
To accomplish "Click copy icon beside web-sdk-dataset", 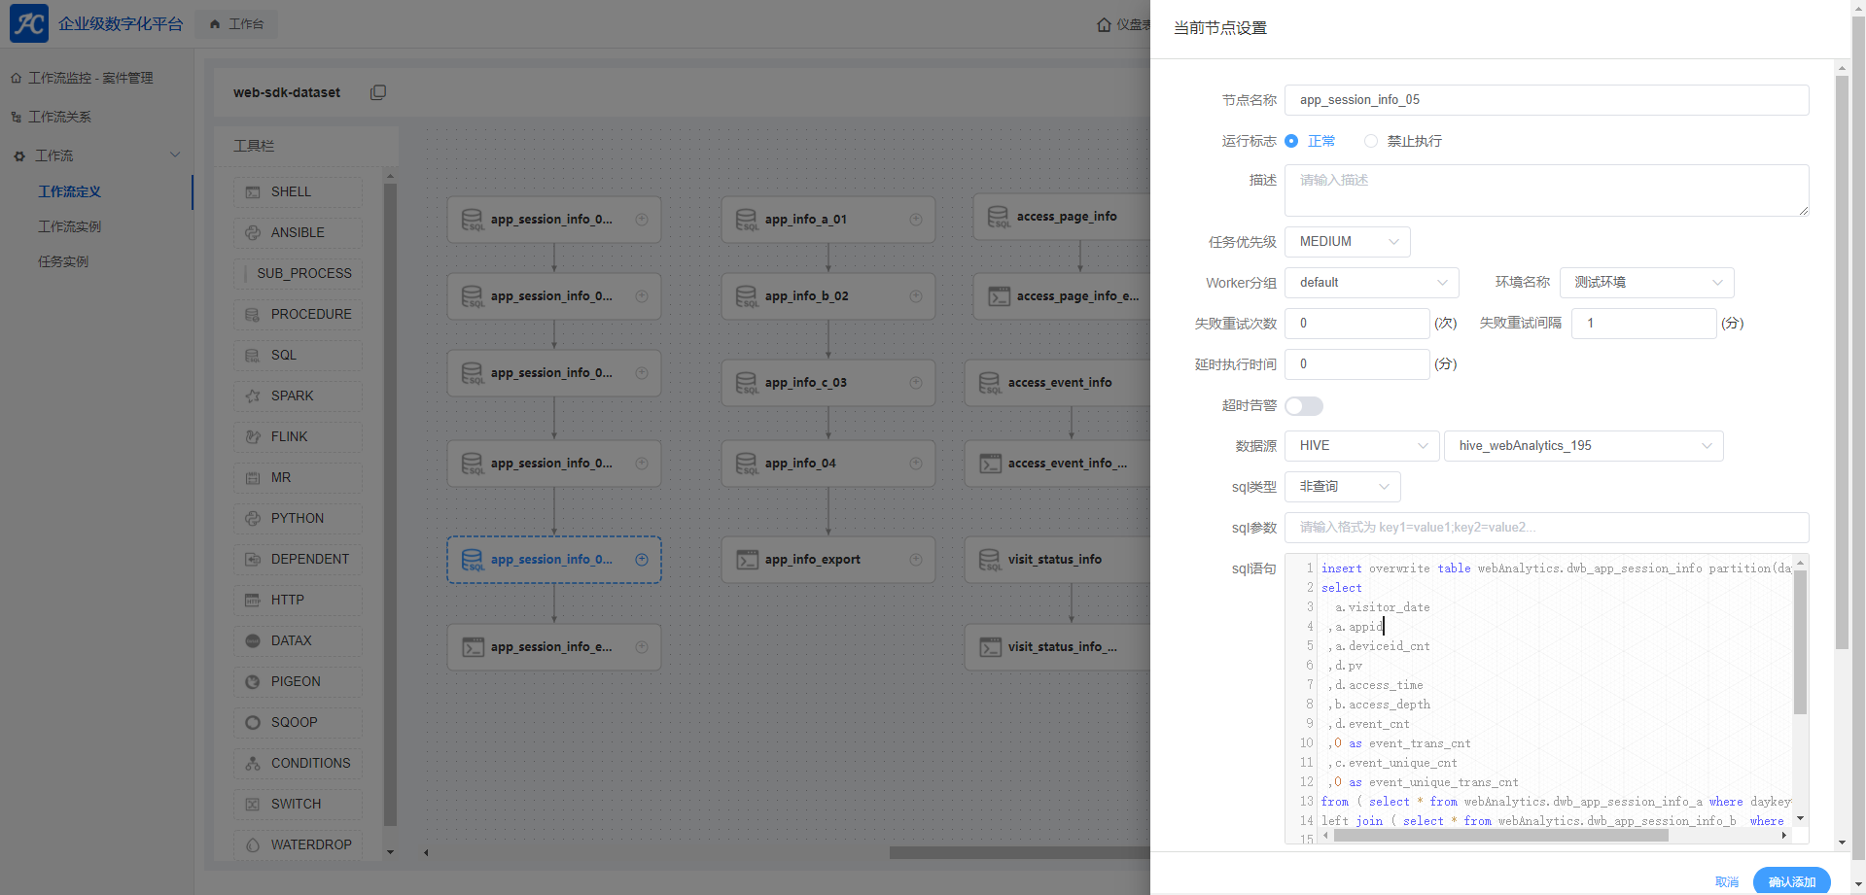I will point(378,92).
